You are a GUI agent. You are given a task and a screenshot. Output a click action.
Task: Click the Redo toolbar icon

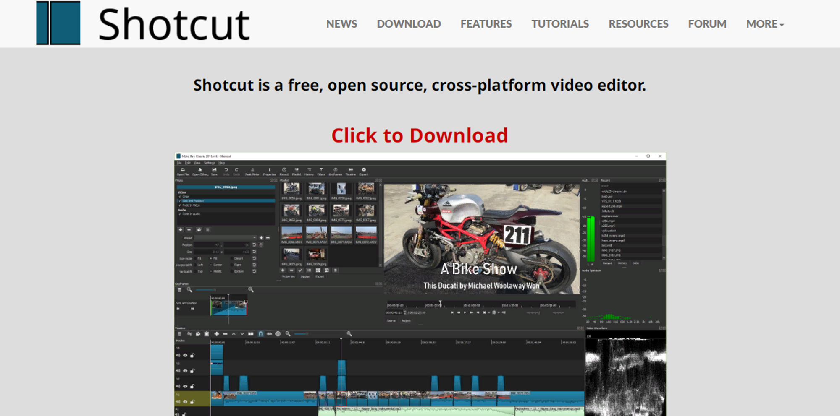[x=236, y=172]
